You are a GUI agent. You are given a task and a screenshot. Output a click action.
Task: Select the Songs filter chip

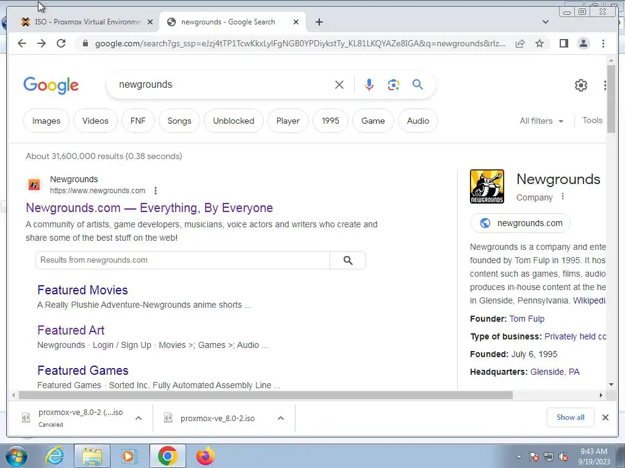coord(179,121)
